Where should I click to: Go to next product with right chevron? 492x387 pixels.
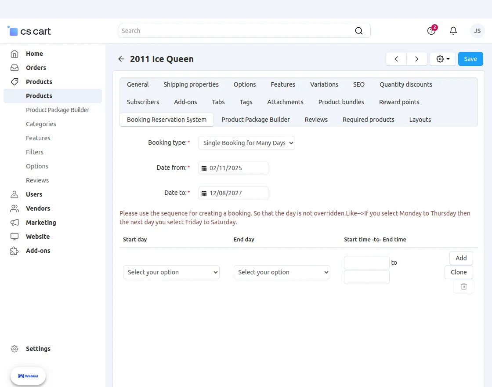point(417,59)
